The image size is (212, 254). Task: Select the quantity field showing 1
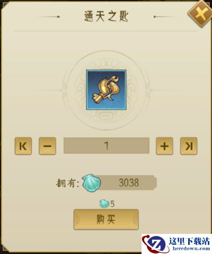tap(107, 146)
